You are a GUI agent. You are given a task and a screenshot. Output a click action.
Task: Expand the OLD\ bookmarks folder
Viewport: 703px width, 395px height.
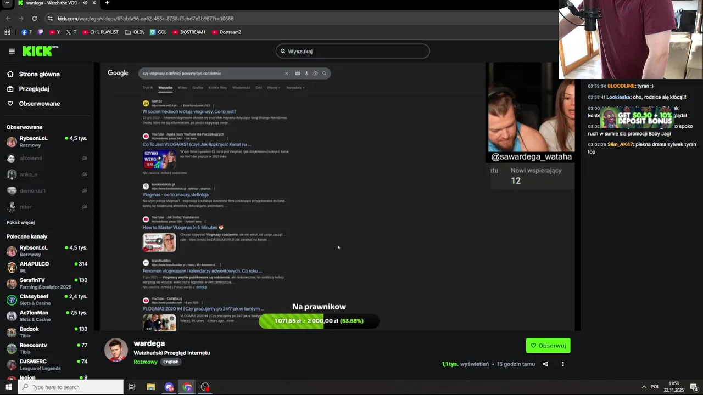pyautogui.click(x=135, y=32)
